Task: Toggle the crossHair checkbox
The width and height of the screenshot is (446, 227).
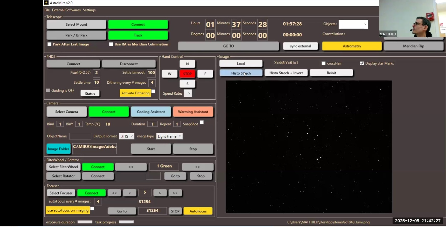Action: click(324, 63)
